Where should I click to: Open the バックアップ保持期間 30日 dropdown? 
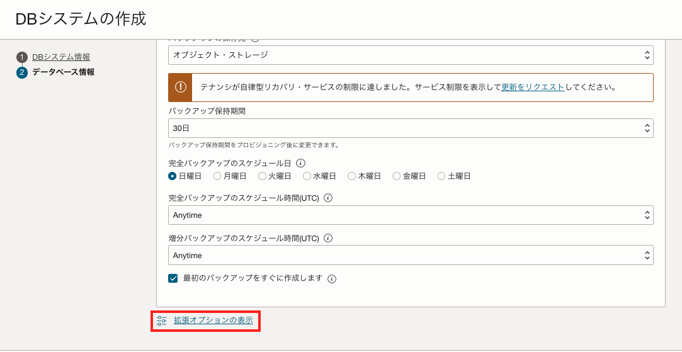411,128
